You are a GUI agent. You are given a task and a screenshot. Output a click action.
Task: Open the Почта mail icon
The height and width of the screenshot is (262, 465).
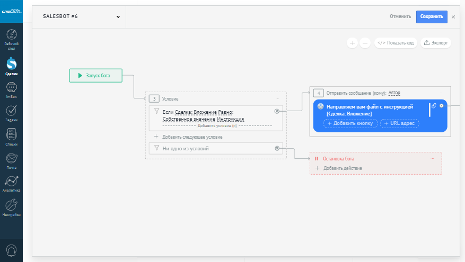pyautogui.click(x=11, y=158)
